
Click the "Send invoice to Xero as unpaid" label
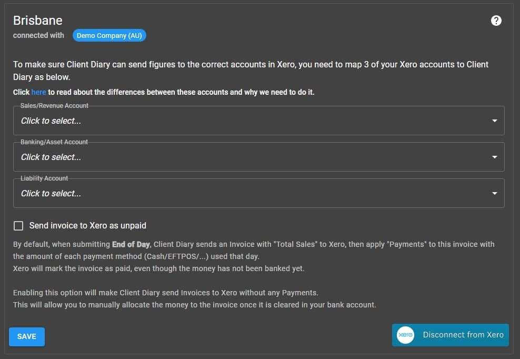pyautogui.click(x=87, y=225)
